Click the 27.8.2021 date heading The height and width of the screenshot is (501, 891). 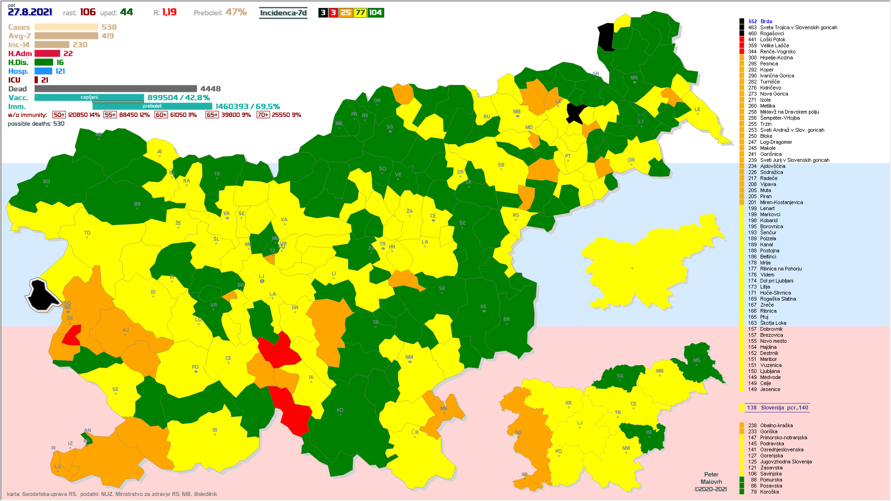coord(30,13)
